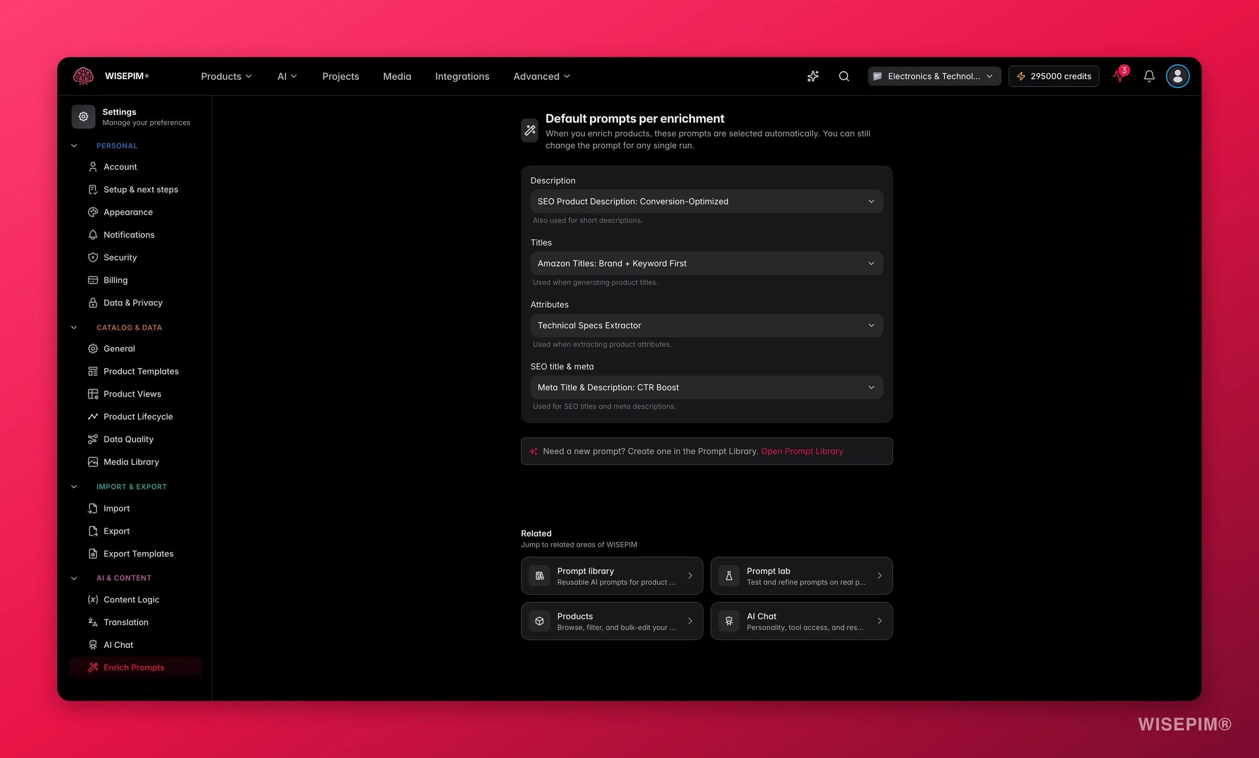Go to Media in the top bar
Viewport: 1259px width, 758px height.
point(397,76)
